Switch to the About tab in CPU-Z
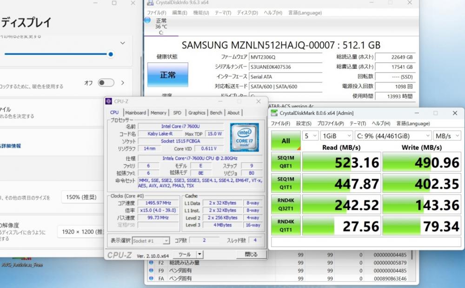 click(x=233, y=113)
